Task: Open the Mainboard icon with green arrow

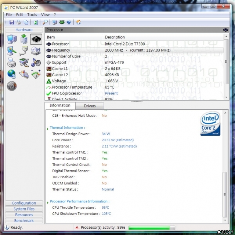Action: pyautogui.click(x=24, y=39)
